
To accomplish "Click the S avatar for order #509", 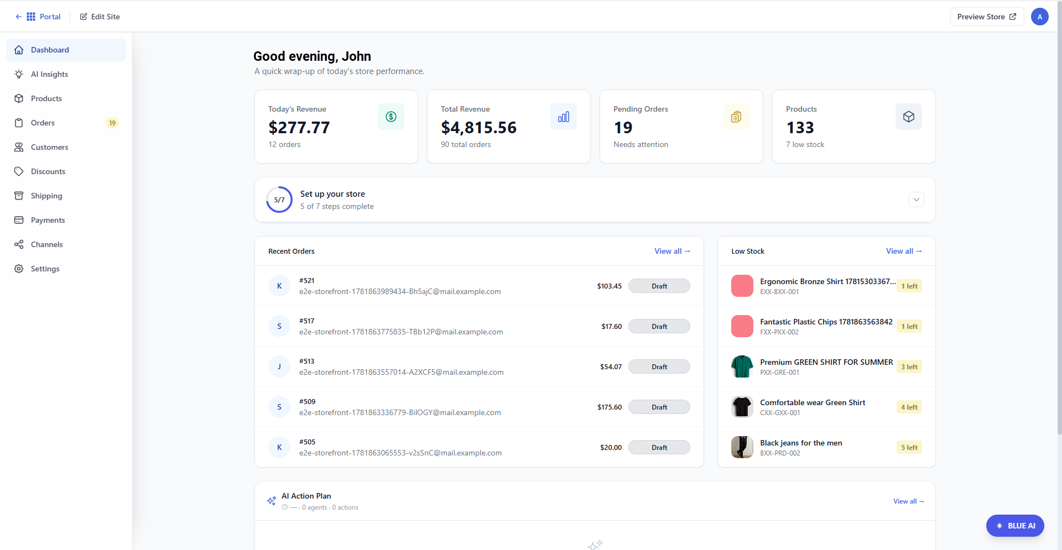I will click(x=279, y=407).
